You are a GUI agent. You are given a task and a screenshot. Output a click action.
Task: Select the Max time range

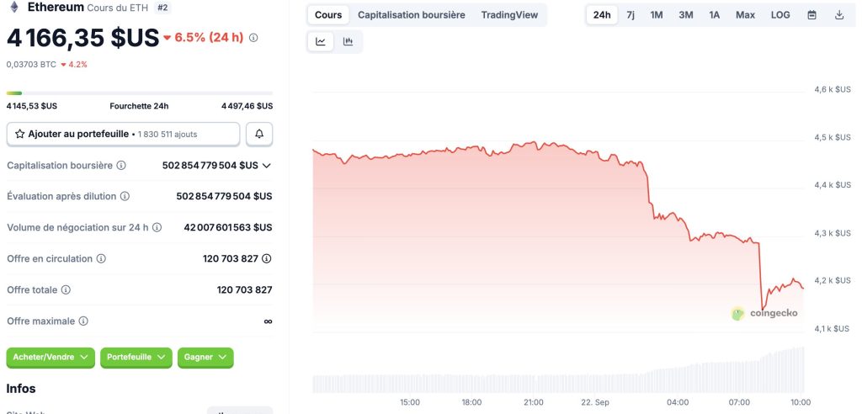(745, 15)
